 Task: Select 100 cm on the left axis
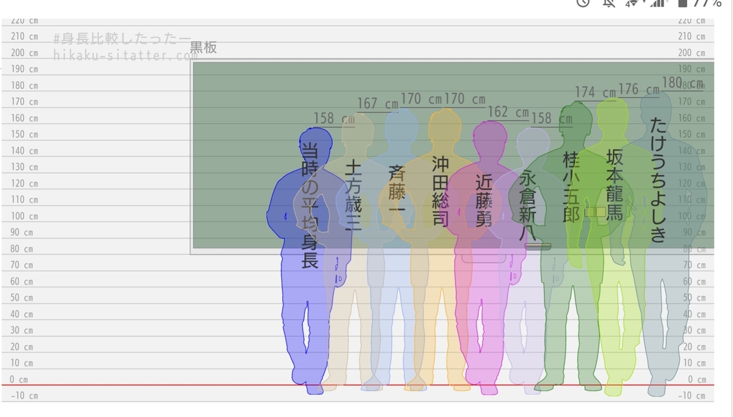[24, 216]
